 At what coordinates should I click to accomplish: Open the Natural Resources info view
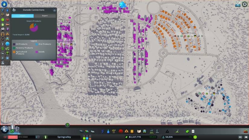(x=8, y=49)
